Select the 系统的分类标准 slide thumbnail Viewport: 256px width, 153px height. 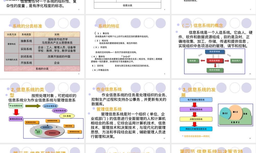coord(42,47)
